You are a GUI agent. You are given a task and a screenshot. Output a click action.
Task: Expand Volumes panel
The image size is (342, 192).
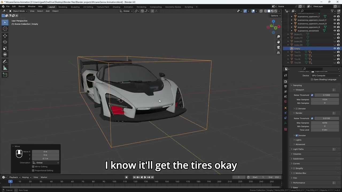297,154
